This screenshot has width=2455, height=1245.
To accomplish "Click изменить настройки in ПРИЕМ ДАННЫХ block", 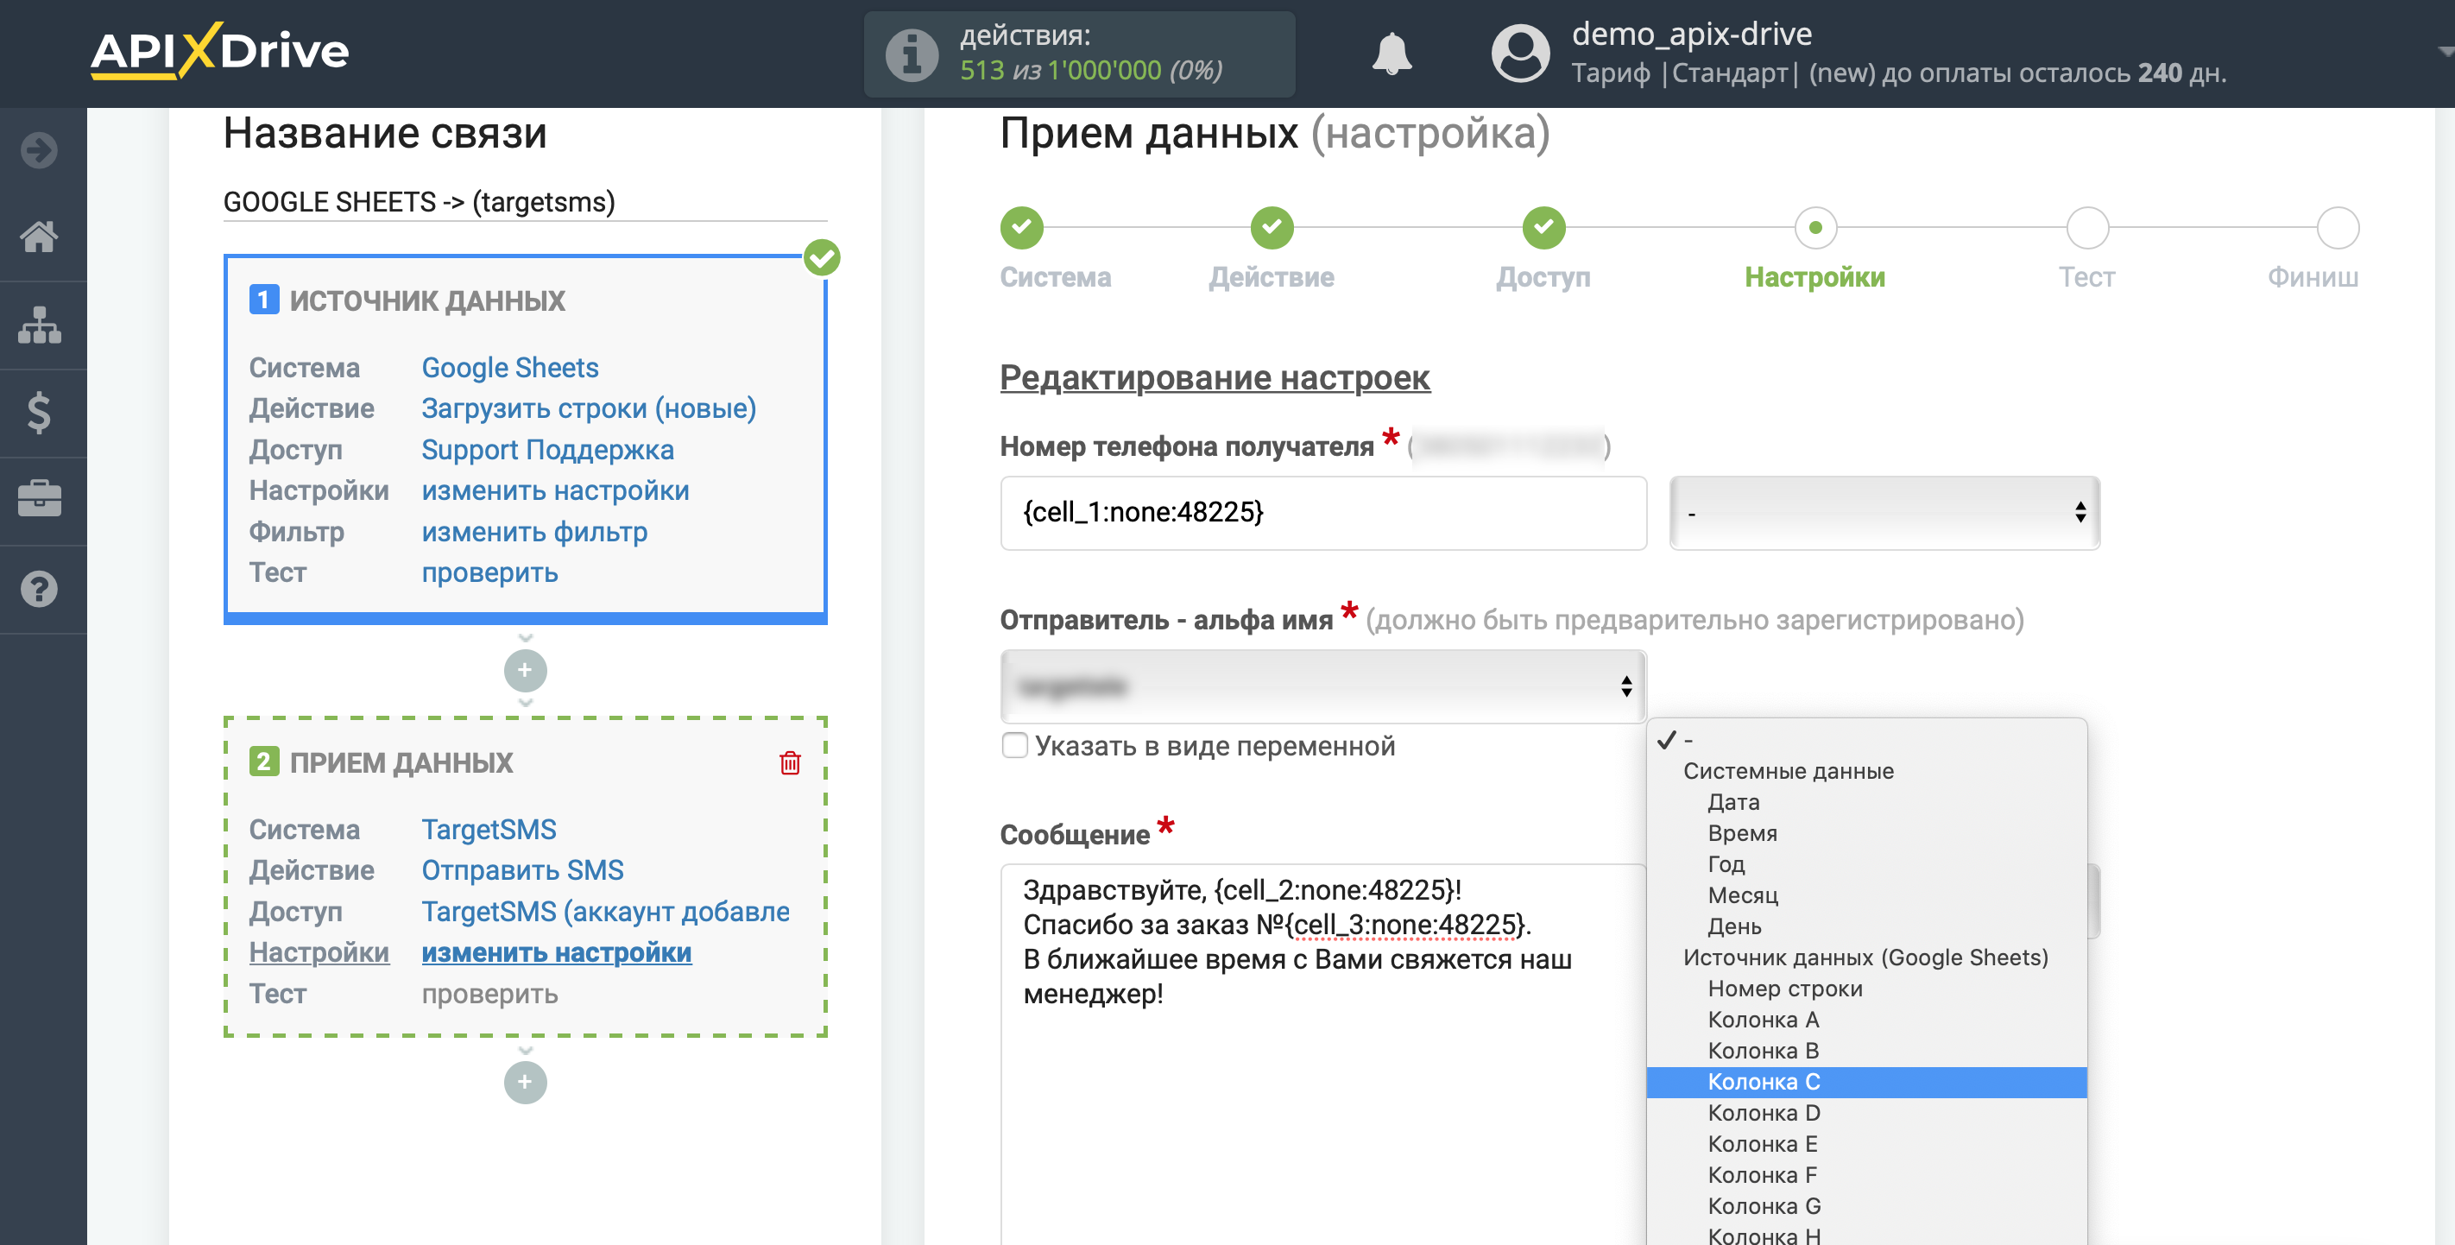I will 557,952.
